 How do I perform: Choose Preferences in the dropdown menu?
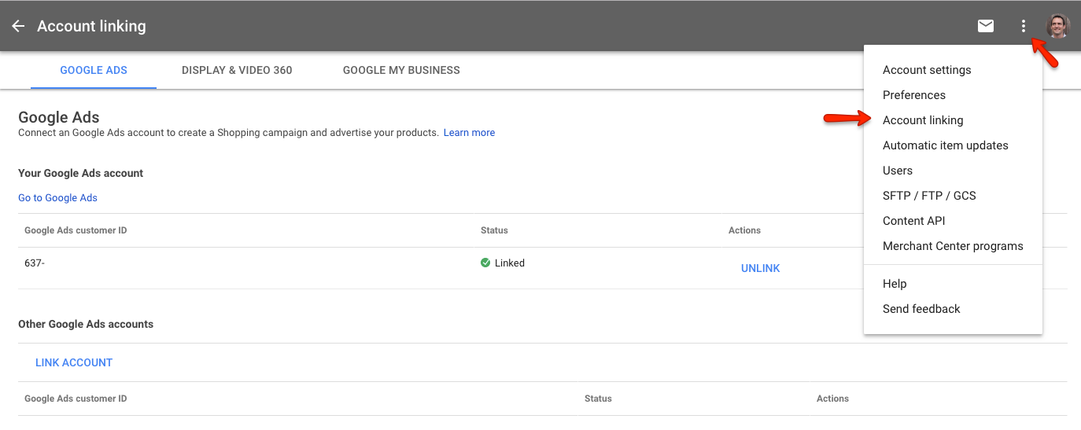[914, 95]
